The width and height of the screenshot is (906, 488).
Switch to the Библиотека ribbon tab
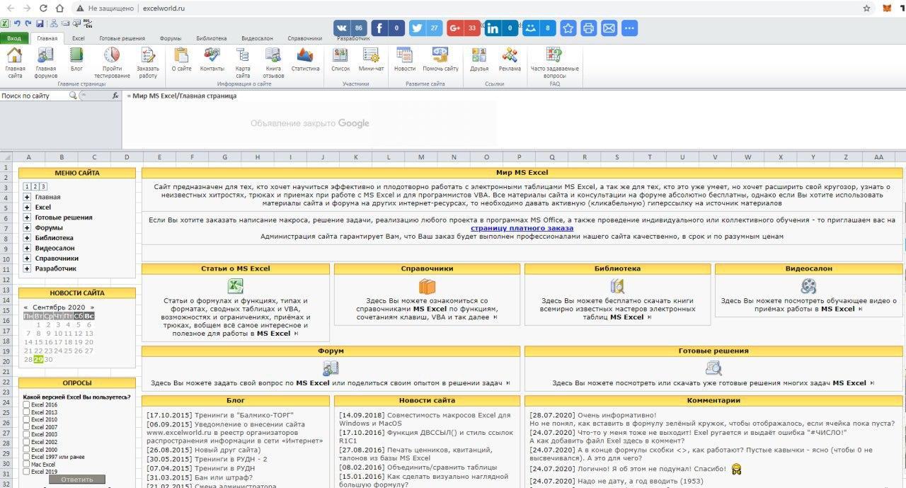pos(212,38)
